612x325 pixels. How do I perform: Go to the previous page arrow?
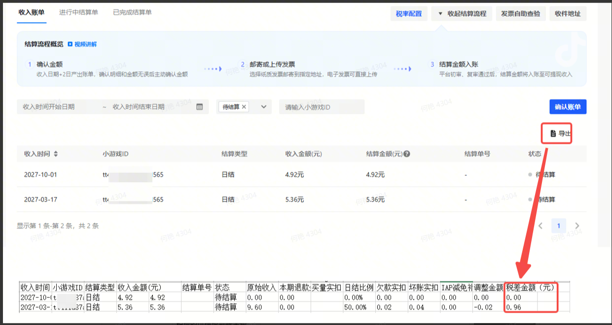[x=540, y=226]
